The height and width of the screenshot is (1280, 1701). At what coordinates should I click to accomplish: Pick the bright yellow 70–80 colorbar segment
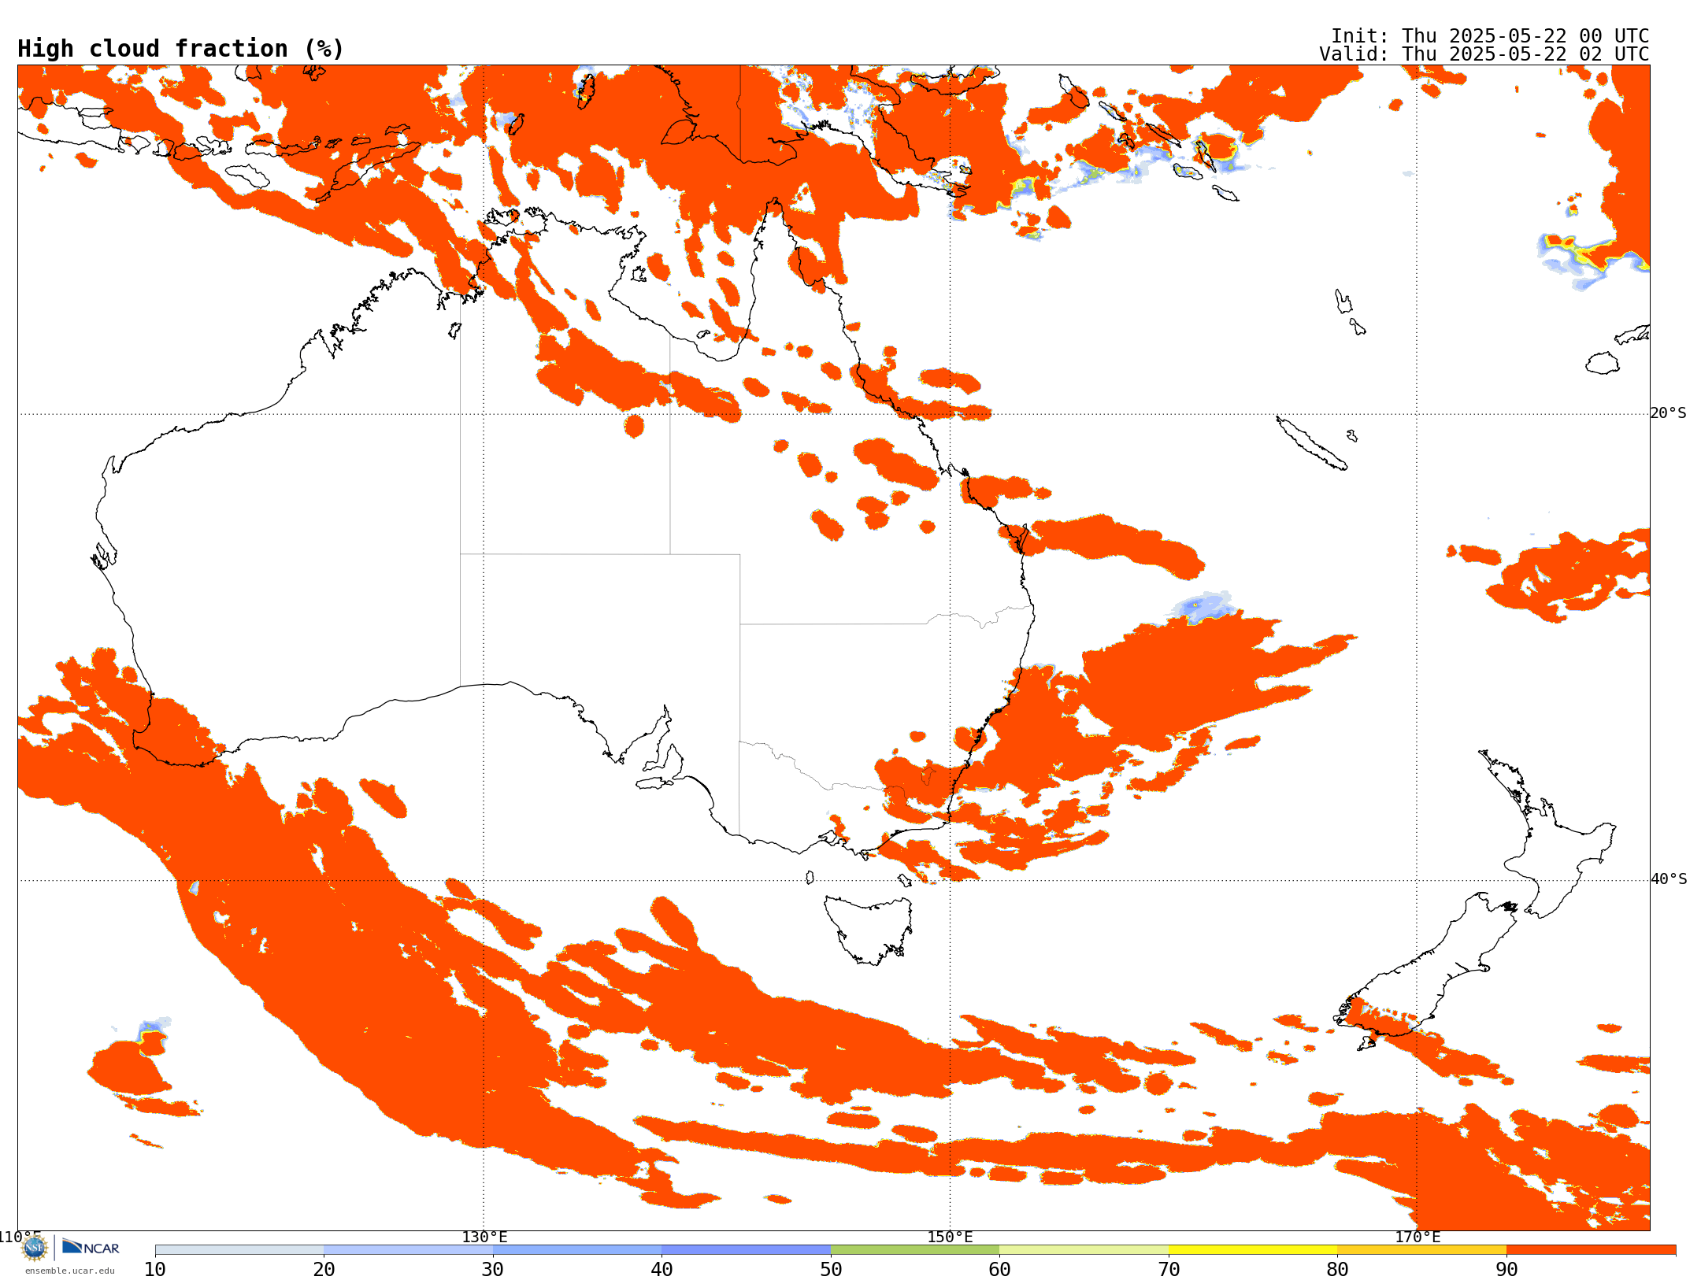[1253, 1250]
